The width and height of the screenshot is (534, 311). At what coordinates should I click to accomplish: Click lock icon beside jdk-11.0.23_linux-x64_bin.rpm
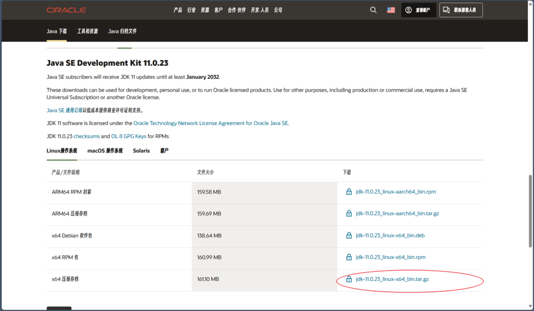[x=349, y=257]
